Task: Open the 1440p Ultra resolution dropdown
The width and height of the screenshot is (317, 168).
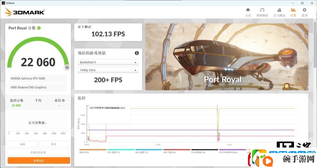Action: (108, 70)
